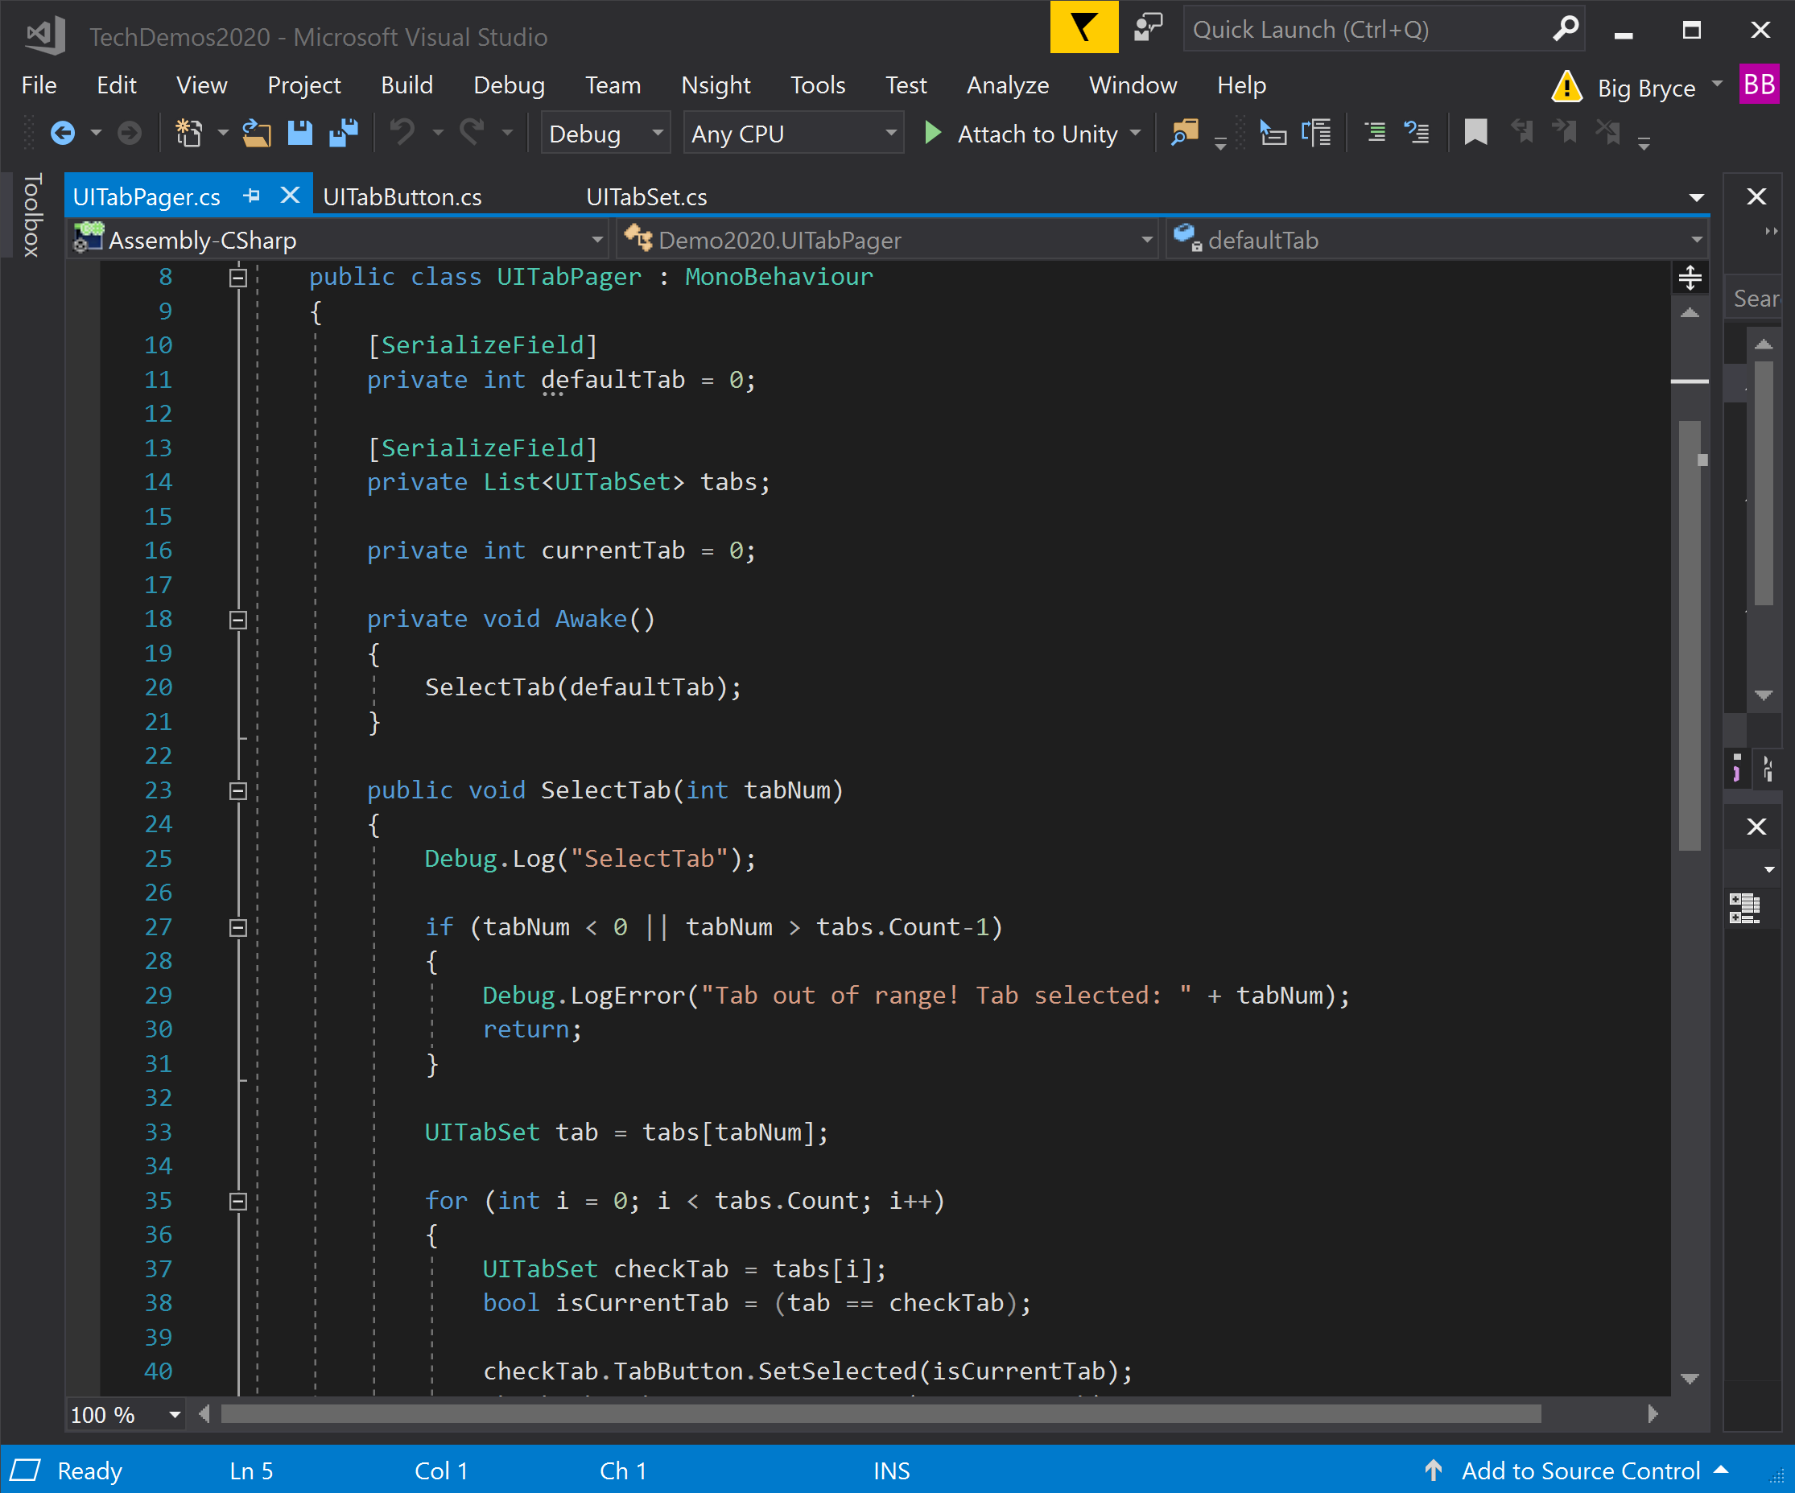Click the Open File folder icon

click(256, 133)
